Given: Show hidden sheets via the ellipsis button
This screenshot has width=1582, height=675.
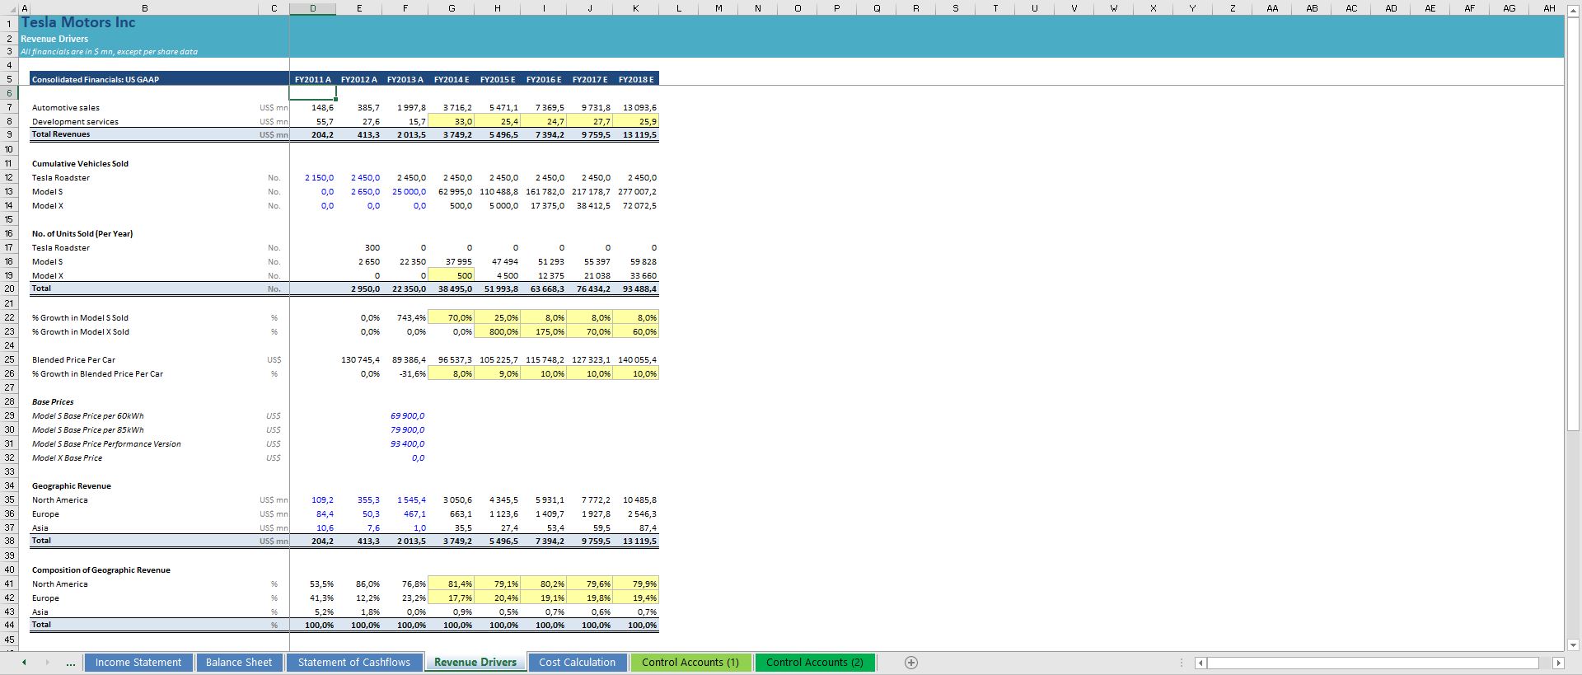Looking at the screenshot, I should pyautogui.click(x=70, y=663).
